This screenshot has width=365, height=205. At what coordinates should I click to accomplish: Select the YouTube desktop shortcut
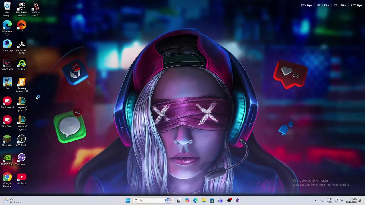(22, 179)
